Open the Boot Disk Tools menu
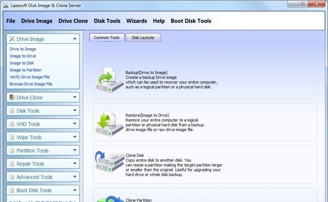This screenshot has width=328, height=202. (x=191, y=21)
